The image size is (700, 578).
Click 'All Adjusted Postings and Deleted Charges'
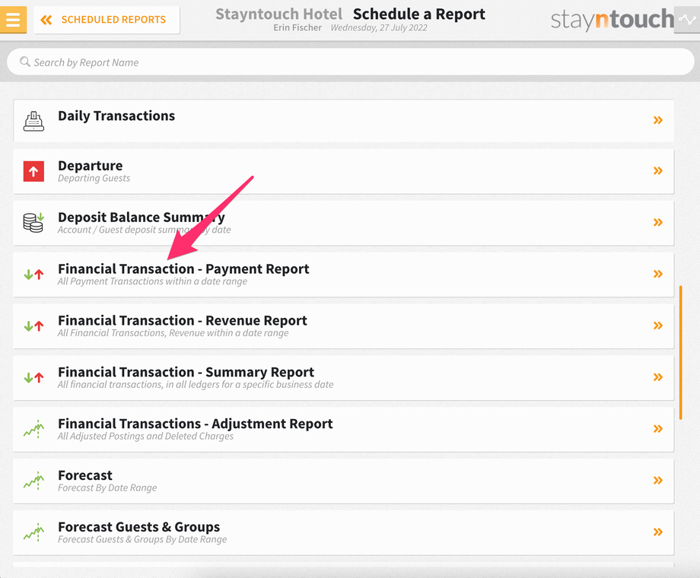(145, 436)
